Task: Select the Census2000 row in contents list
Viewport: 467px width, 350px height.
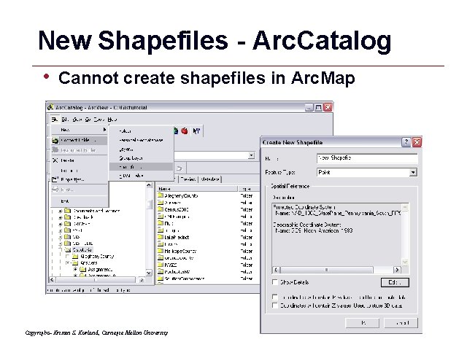Action: [208, 209]
